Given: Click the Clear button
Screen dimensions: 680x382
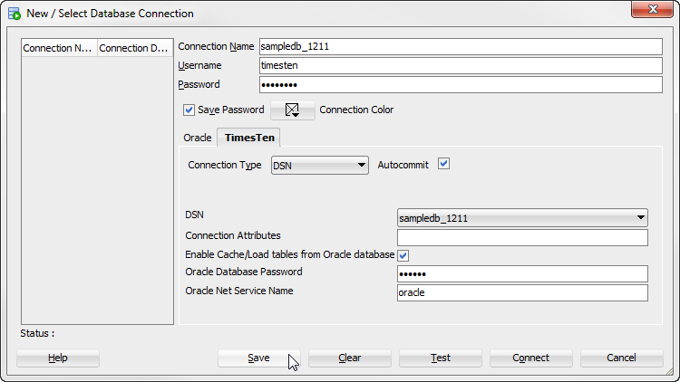Looking at the screenshot, I should 350,358.
